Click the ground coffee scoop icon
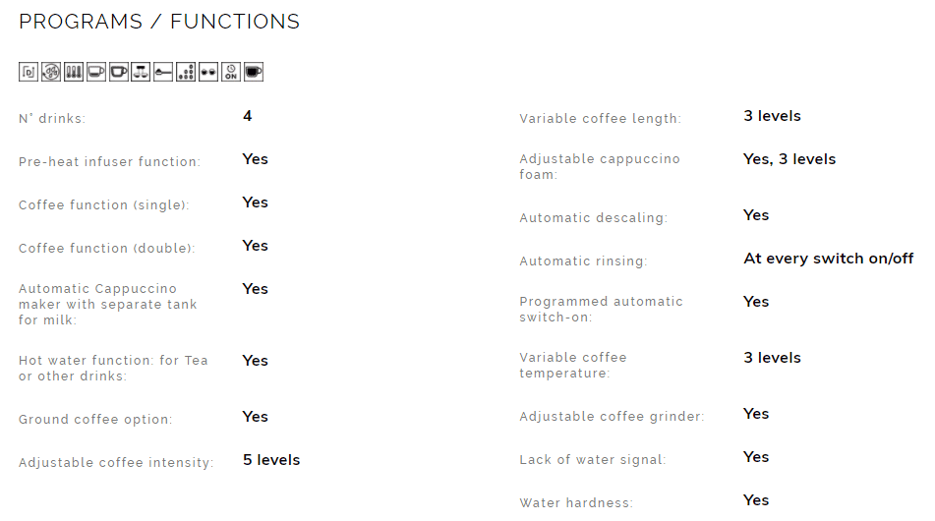Screen dimensions: 935x521 [163, 72]
